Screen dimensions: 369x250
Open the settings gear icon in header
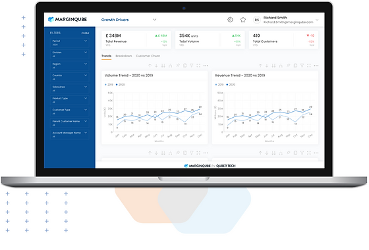(x=230, y=20)
